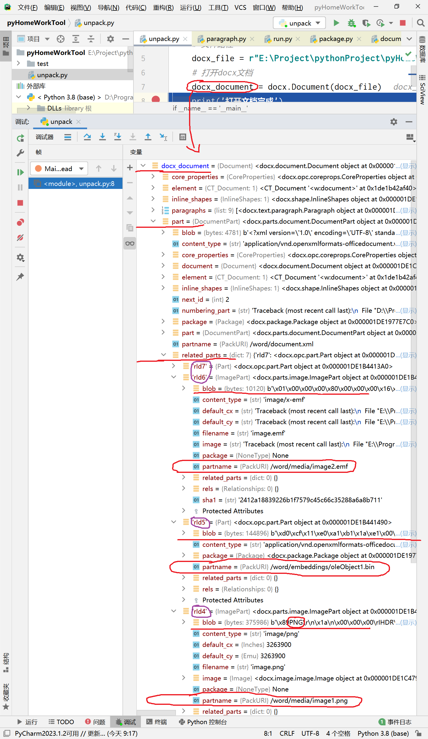
Task: Click the CRLF line separator status
Action: tap(287, 733)
